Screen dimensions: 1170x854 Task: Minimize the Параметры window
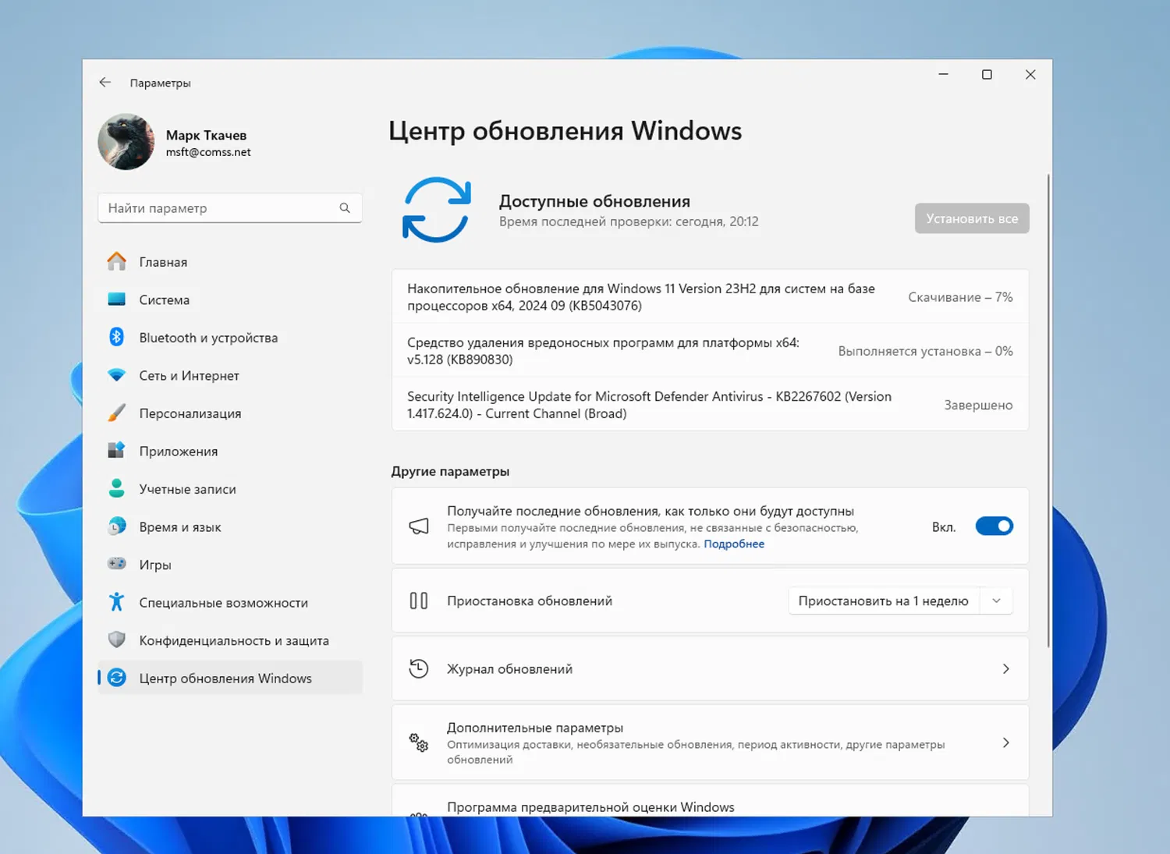tap(943, 75)
